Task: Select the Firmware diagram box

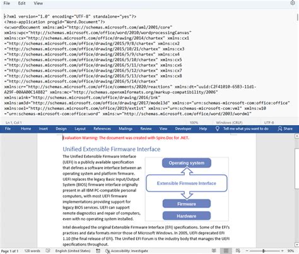Action: 187,203
